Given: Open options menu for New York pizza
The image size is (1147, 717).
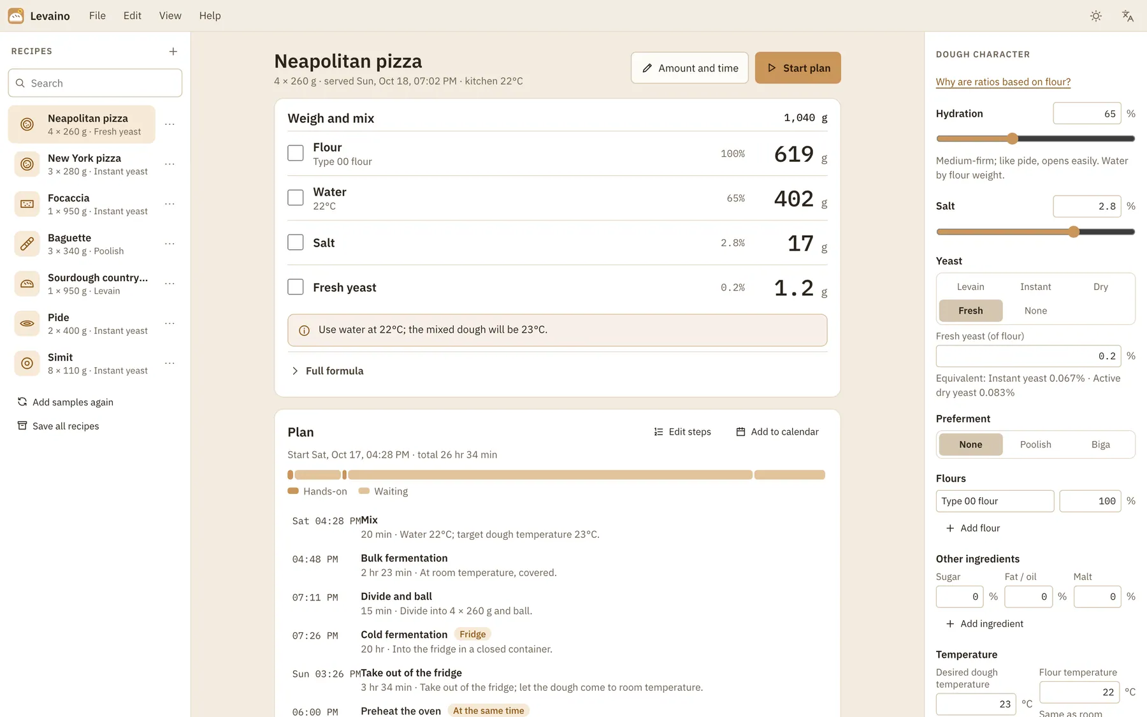Looking at the screenshot, I should [170, 164].
